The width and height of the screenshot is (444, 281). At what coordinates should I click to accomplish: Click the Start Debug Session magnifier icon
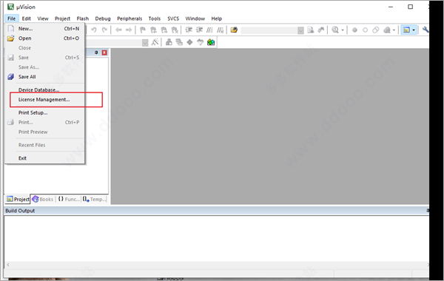[335, 30]
